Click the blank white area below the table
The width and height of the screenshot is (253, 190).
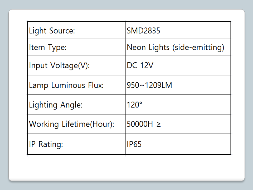[x=126, y=168]
